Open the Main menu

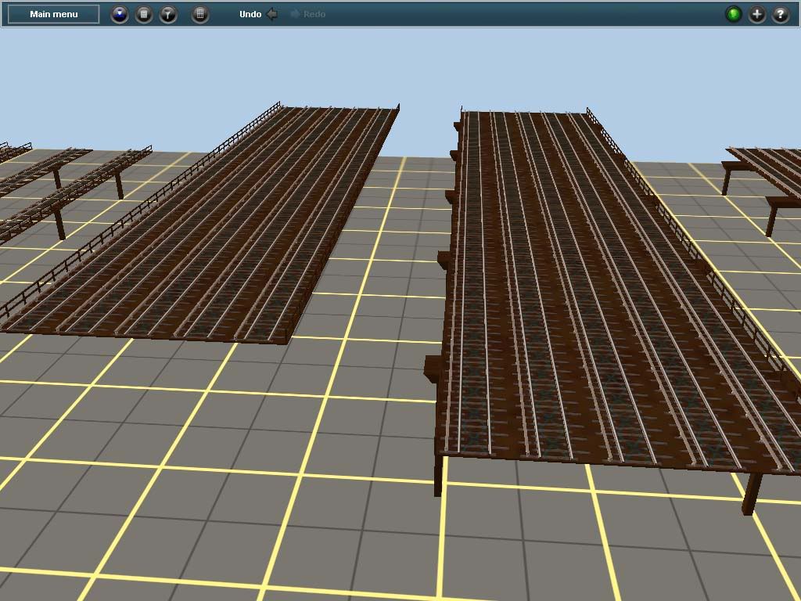coord(54,14)
